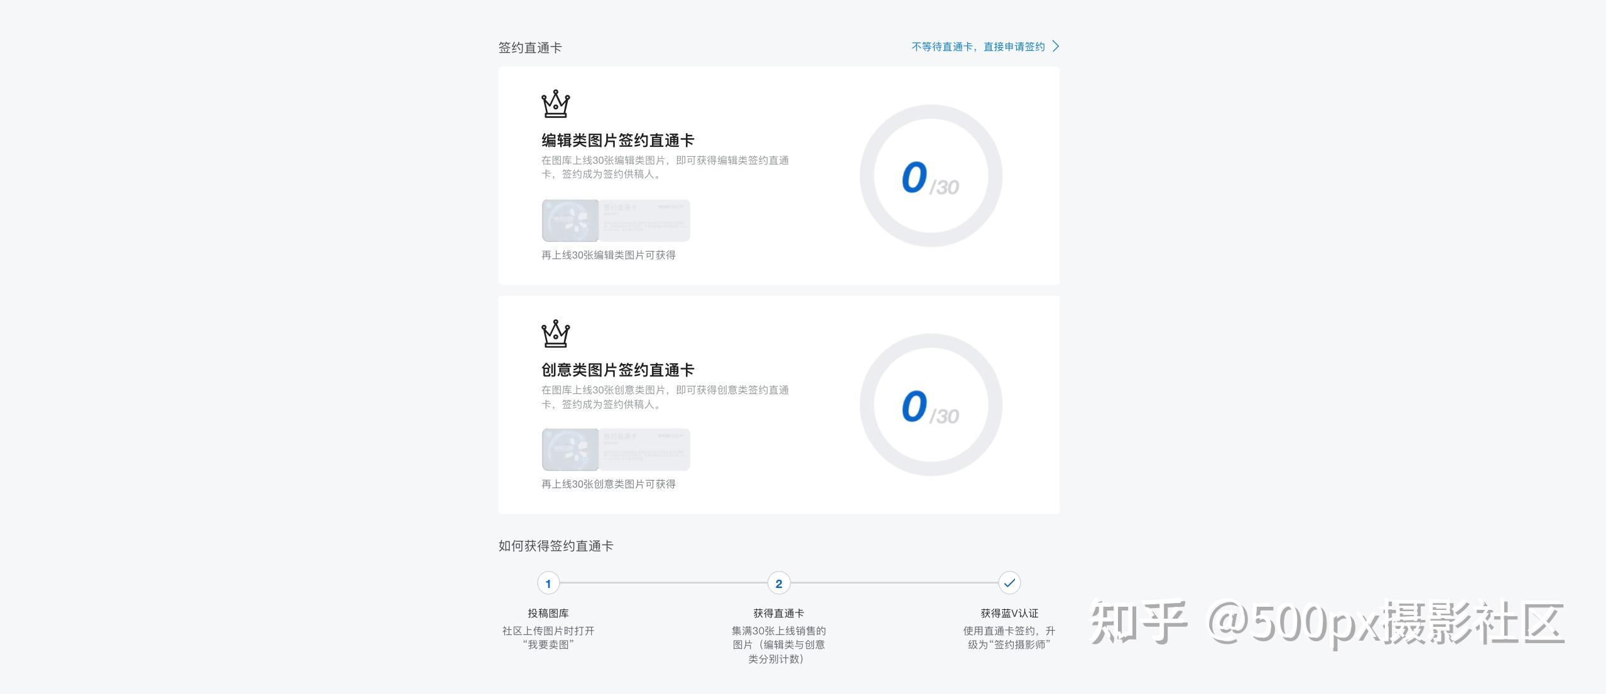Screen dimensions: 1606x694
Task: Click creative 0/30 progress ring
Action: click(930, 405)
